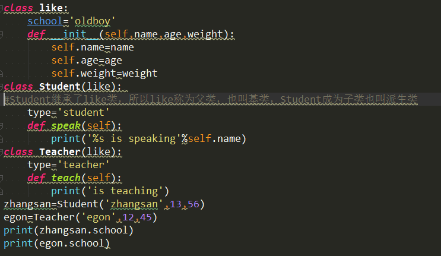Screen dimensions: 441x256
Task: Click the print(zhangsan.school) line
Action: (x=68, y=230)
